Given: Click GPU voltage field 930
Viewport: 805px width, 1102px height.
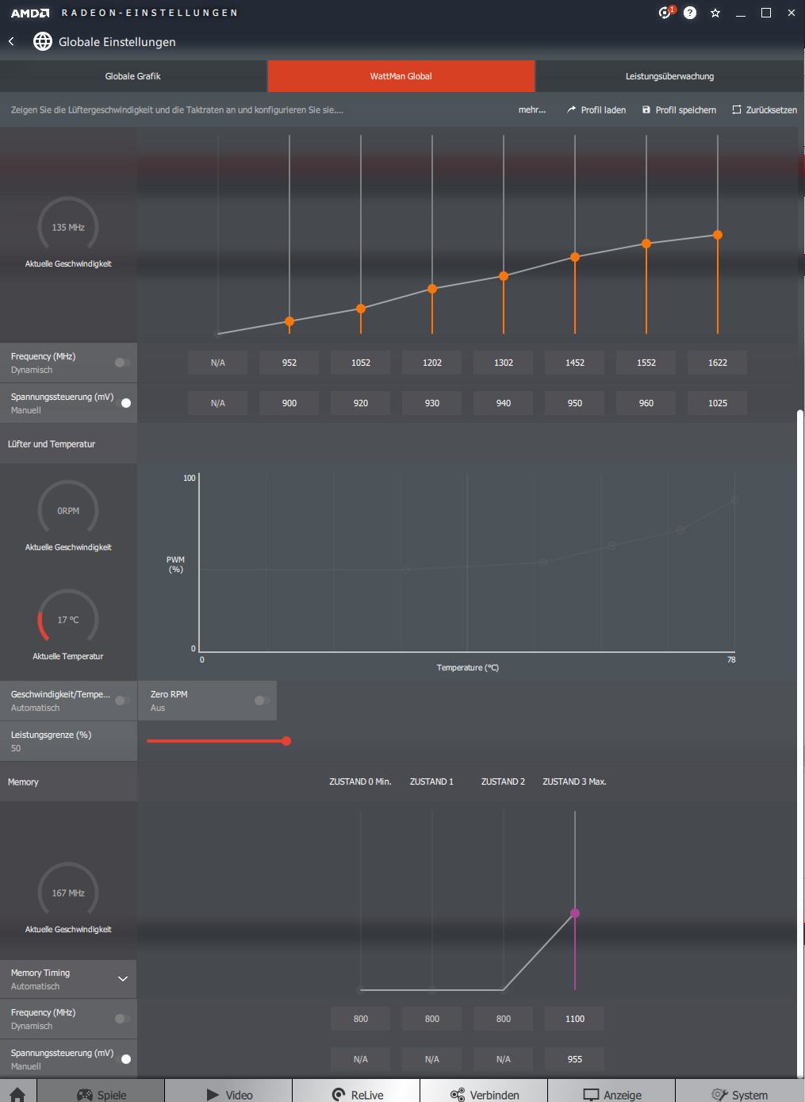Looking at the screenshot, I should point(432,403).
